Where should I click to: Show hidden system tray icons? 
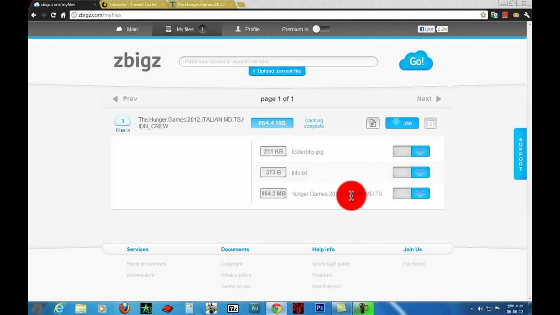[x=472, y=309]
